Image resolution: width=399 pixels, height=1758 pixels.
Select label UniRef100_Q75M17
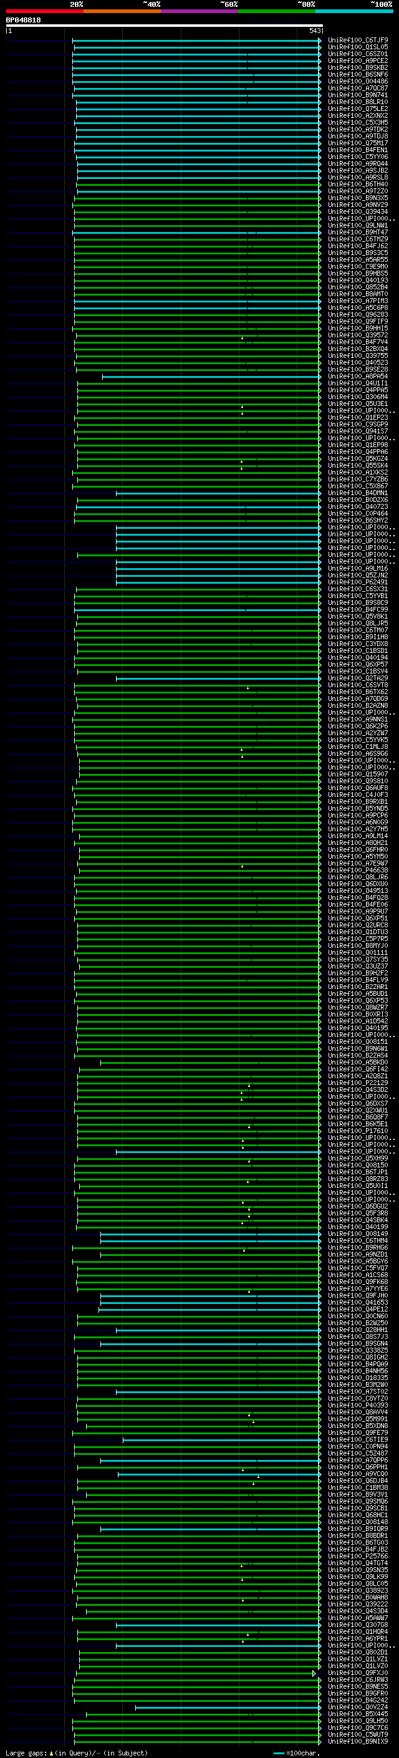(x=358, y=143)
